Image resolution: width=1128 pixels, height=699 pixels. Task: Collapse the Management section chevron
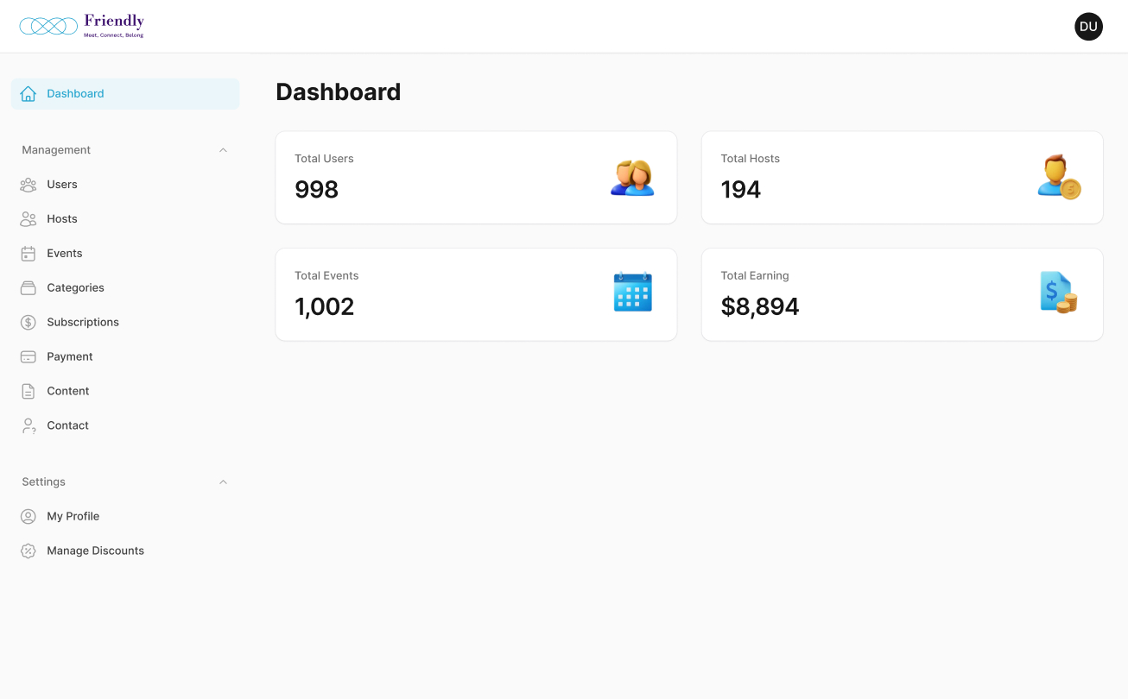click(x=223, y=150)
